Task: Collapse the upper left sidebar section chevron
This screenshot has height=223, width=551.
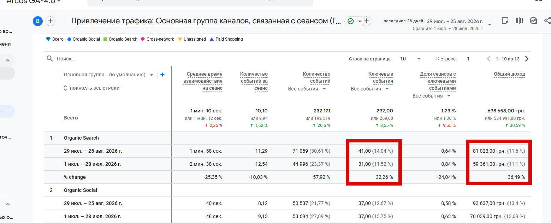Action: click(8, 60)
